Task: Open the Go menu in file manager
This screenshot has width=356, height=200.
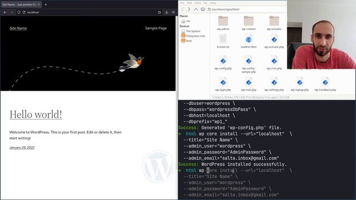Action: [x=205, y=3]
